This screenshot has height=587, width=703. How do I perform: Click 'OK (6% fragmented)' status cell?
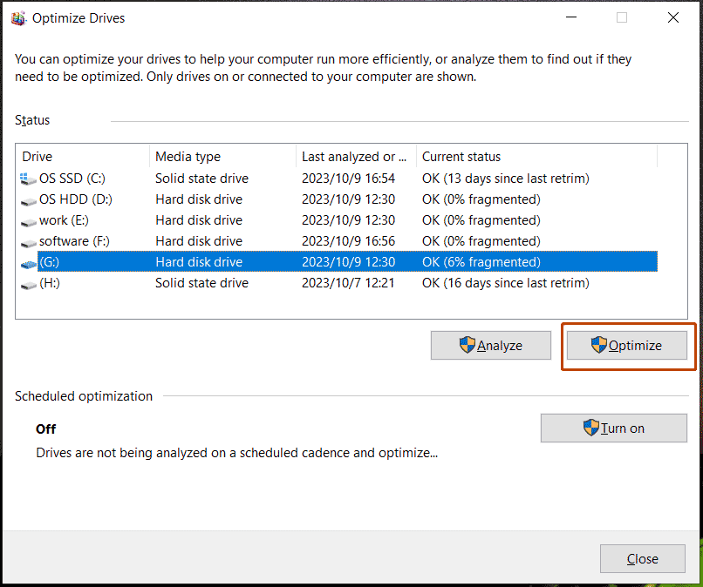[x=481, y=262]
